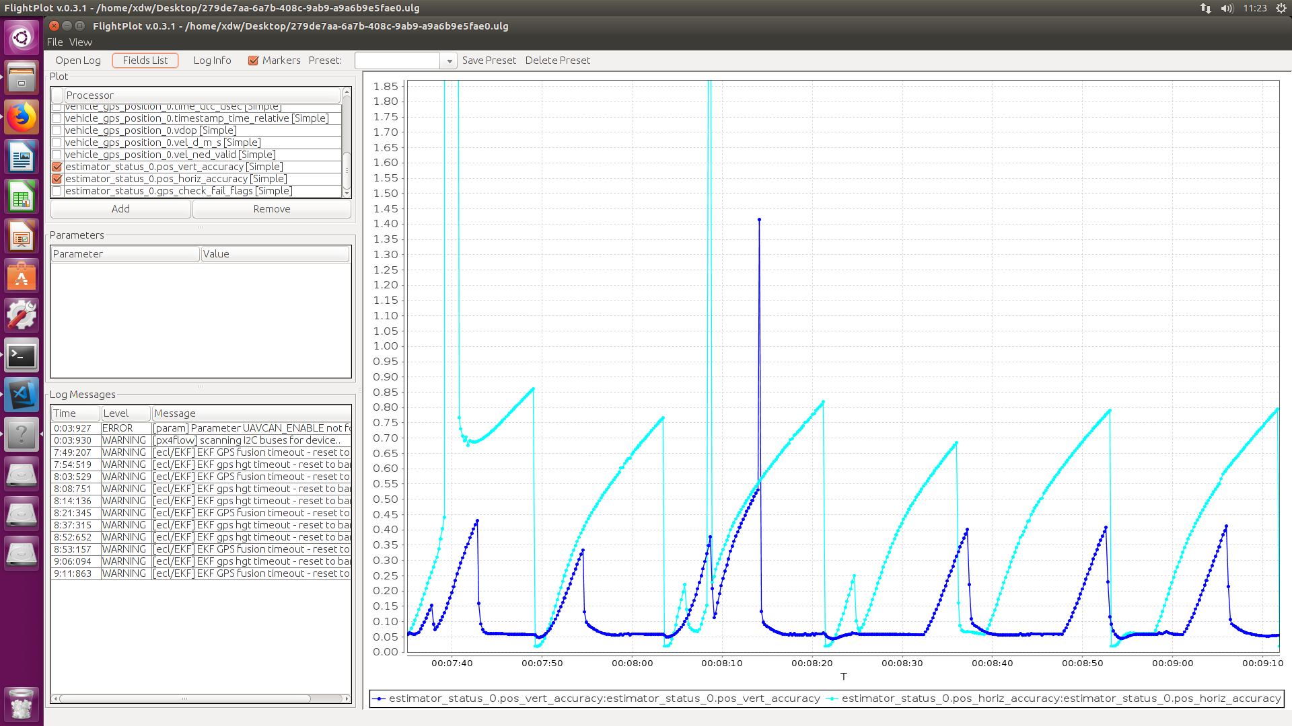1292x726 pixels.
Task: Enable estimator_status_0.gps_check_fail_flags checkbox
Action: 57,191
